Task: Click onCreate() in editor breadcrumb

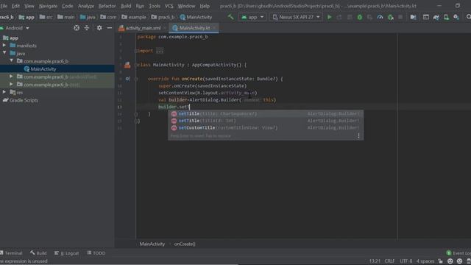Action: 185,244
